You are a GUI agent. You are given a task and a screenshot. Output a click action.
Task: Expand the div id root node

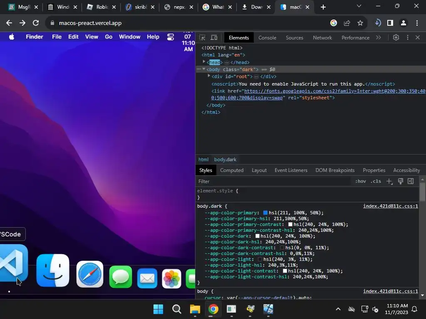209,76
